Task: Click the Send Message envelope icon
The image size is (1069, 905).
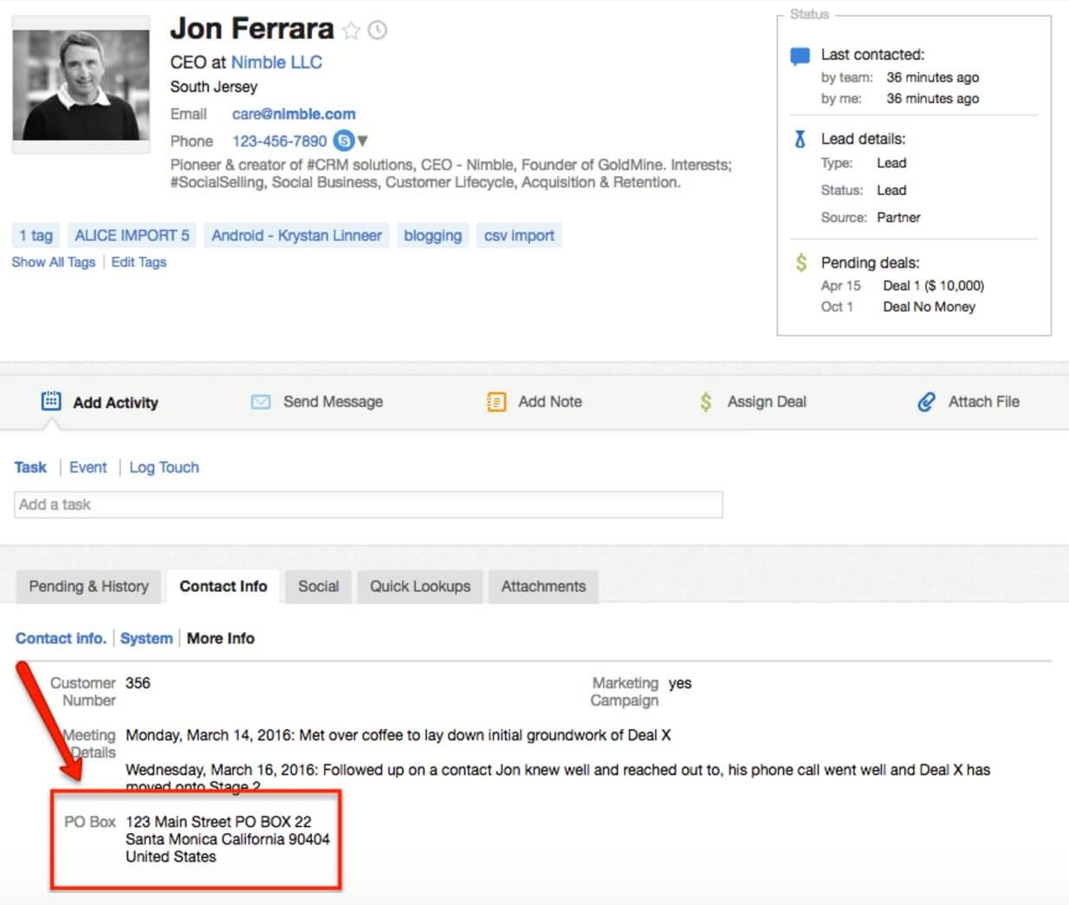Action: point(260,402)
